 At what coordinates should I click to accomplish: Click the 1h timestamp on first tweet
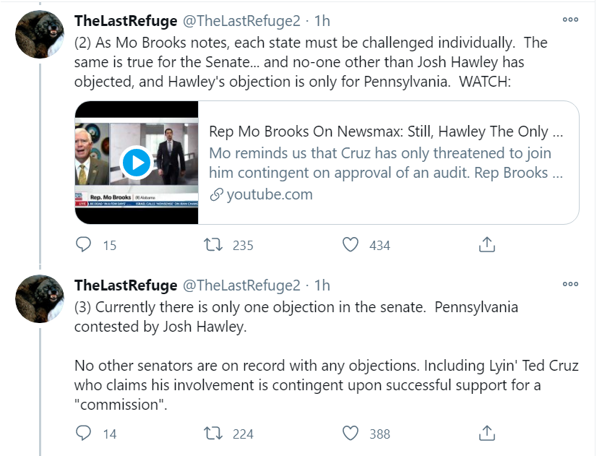point(322,21)
